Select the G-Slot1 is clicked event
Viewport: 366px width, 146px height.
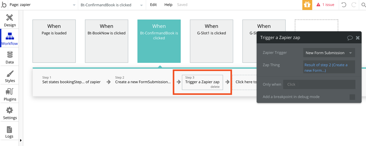(212, 41)
